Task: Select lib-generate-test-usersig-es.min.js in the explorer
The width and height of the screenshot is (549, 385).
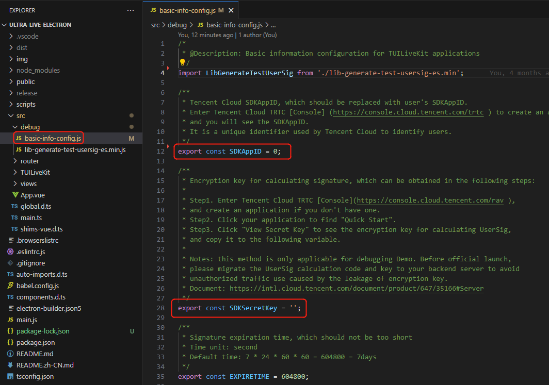Action: tap(75, 149)
